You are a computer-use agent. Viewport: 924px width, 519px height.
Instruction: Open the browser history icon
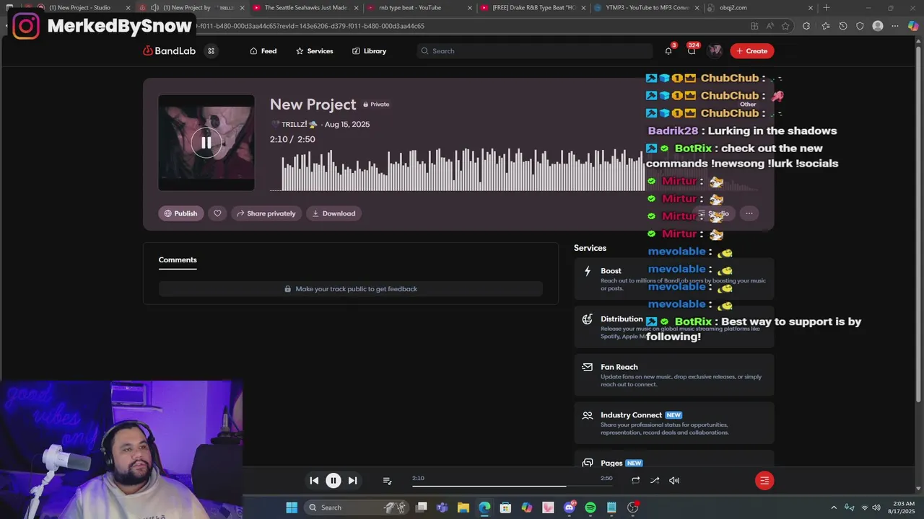(842, 26)
